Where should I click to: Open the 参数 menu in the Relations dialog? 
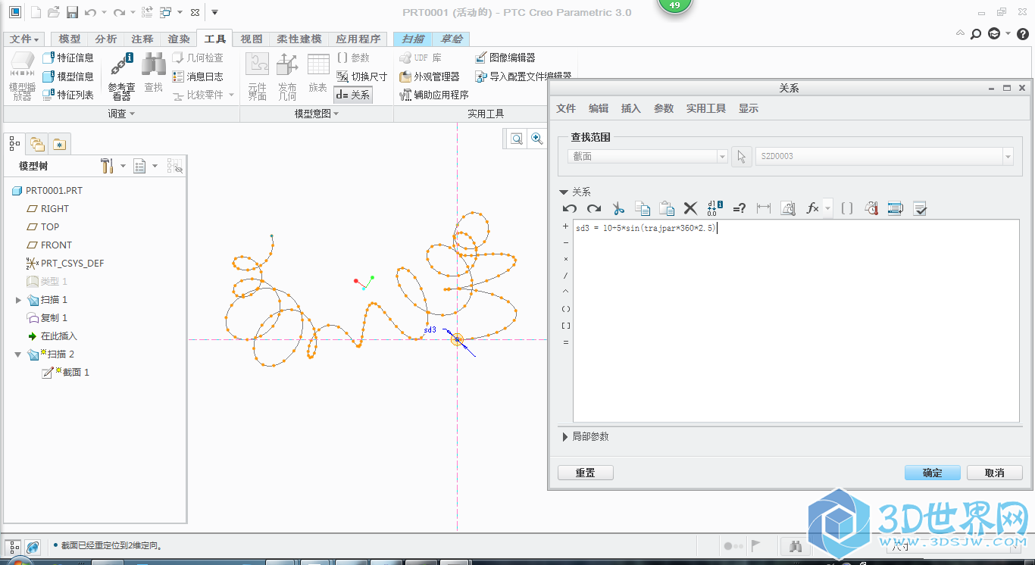664,108
